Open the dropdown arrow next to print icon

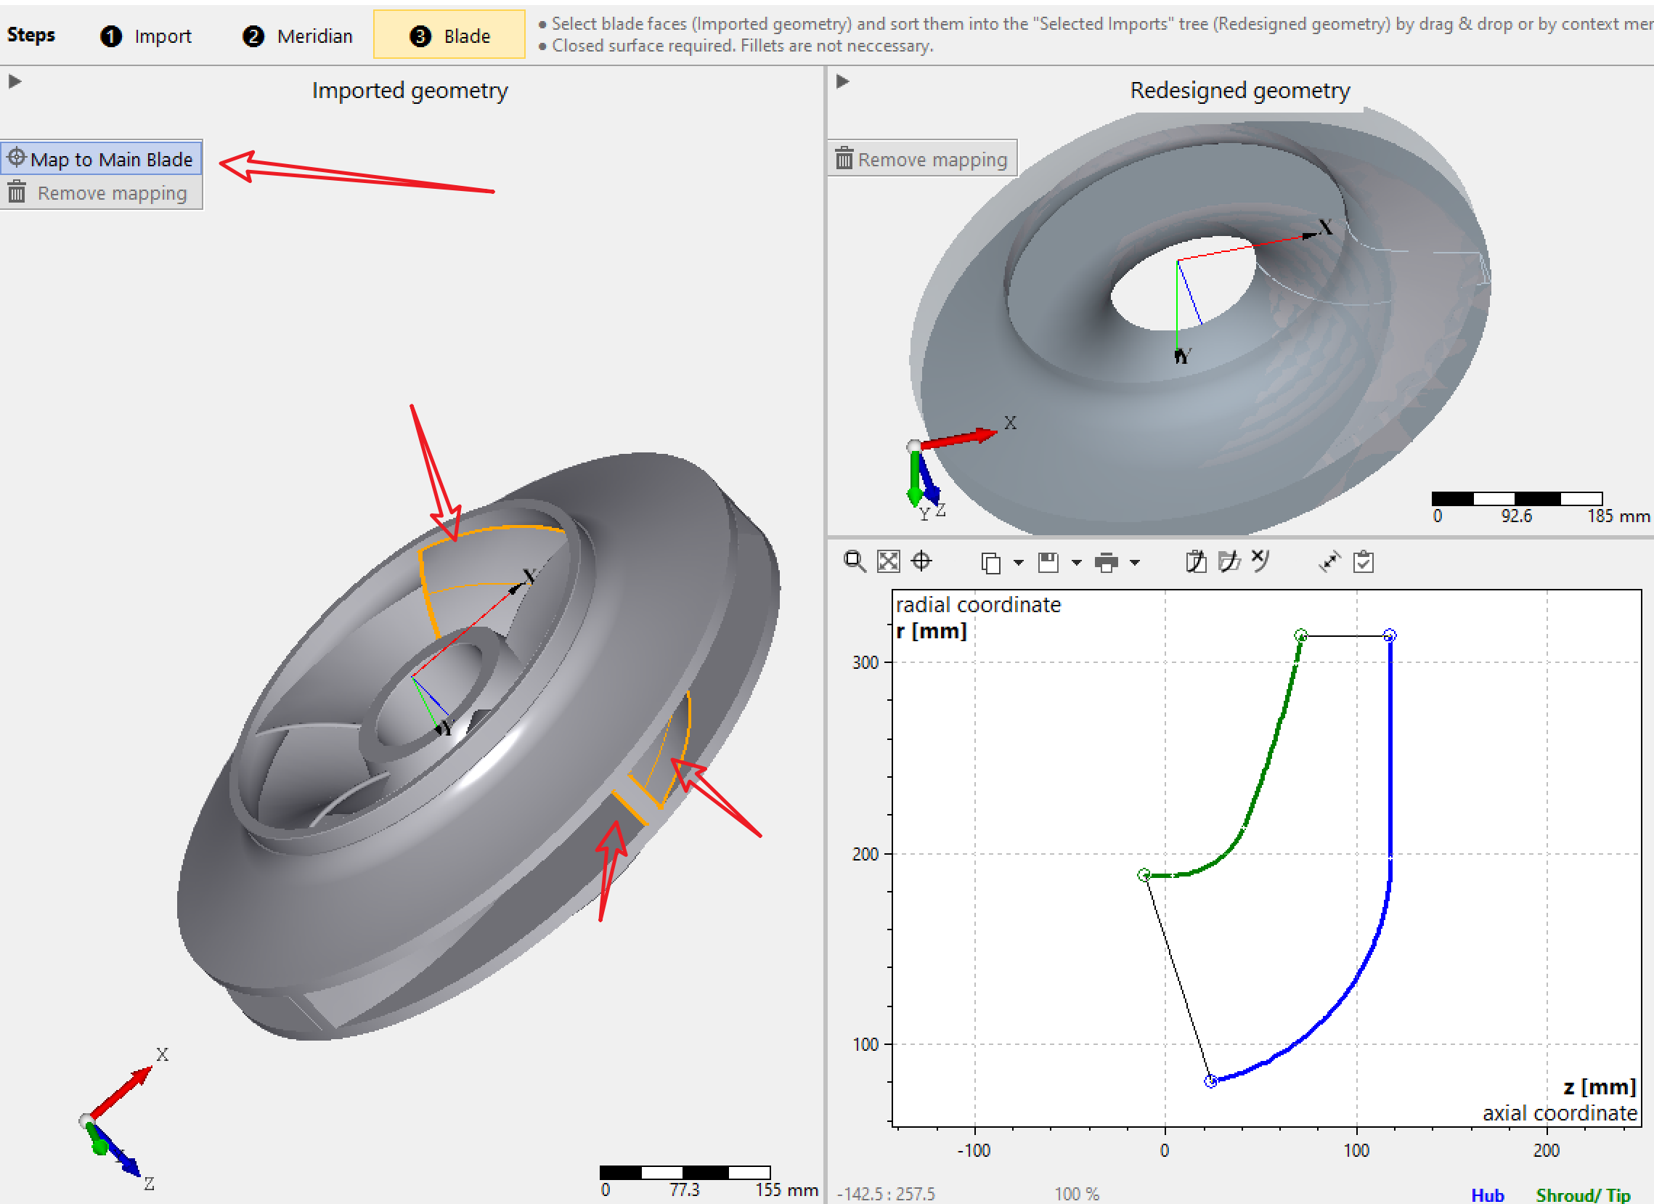1135,562
